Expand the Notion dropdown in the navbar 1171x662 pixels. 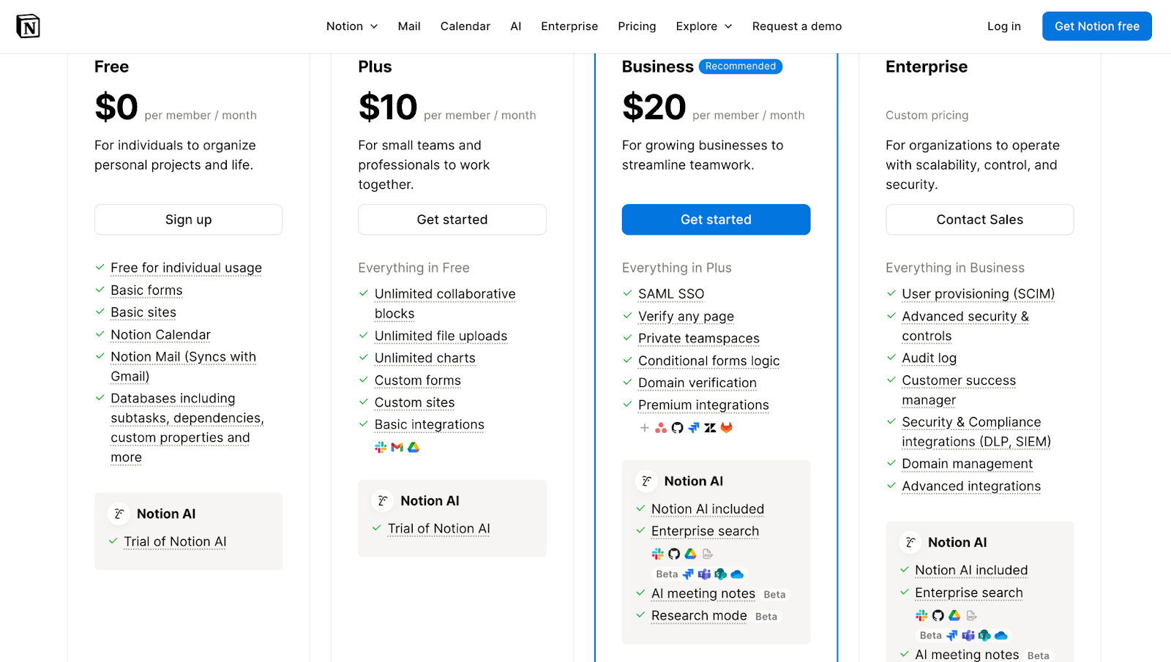(x=352, y=26)
